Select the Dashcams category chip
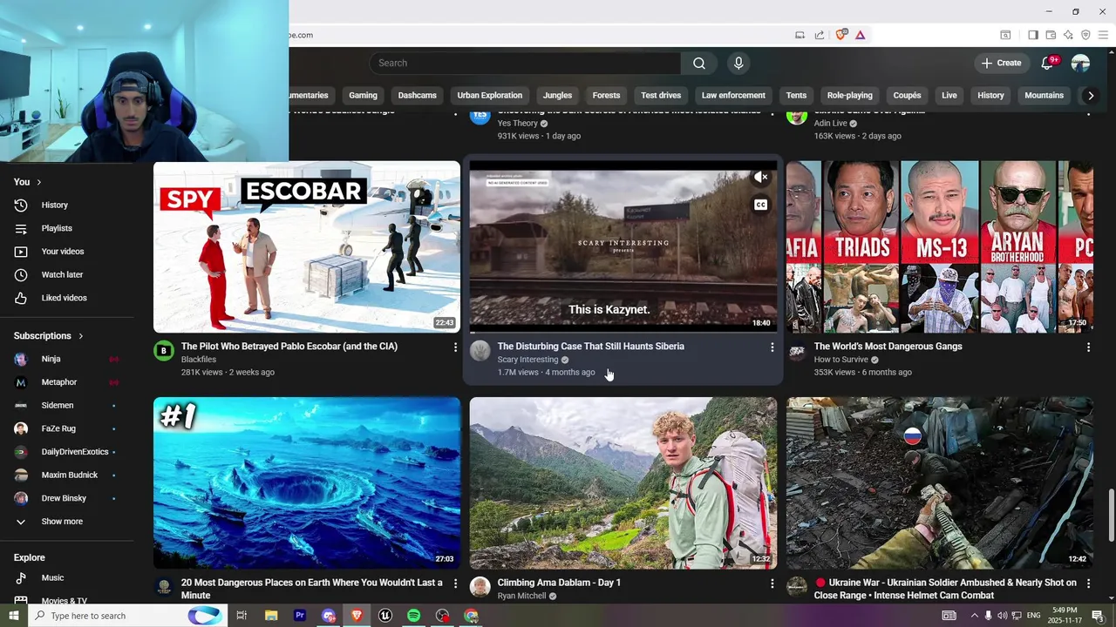 click(417, 96)
